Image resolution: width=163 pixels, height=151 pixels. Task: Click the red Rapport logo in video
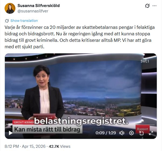pyautogui.click(x=143, y=129)
